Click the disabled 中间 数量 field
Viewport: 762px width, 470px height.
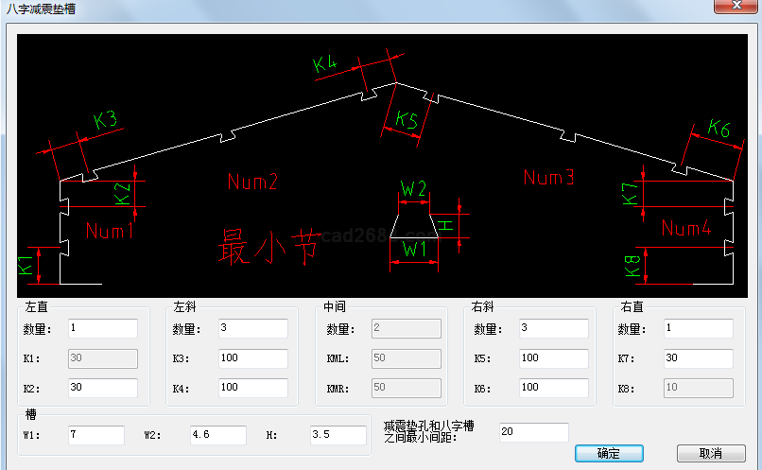pyautogui.click(x=406, y=328)
